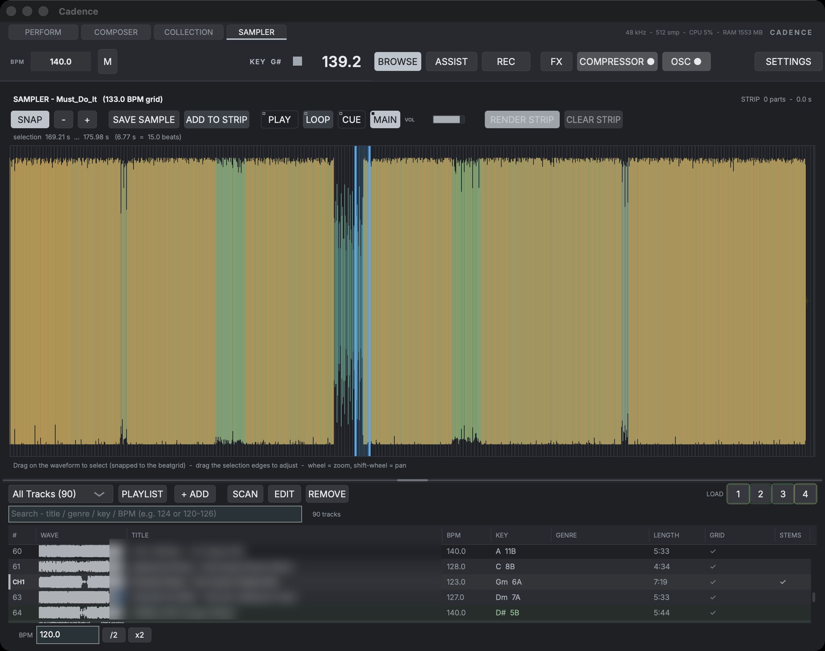
Task: Click the key cell "D# 5B"
Action: coord(507,613)
